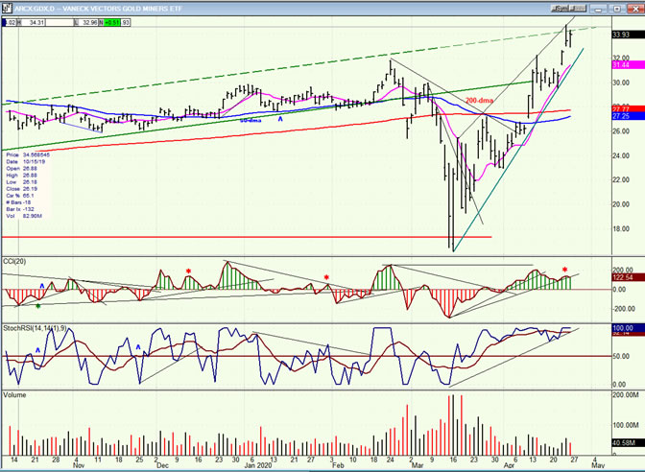Click the Vol 82.96M data box row
Screen dimensions: 645x472
tap(24, 216)
